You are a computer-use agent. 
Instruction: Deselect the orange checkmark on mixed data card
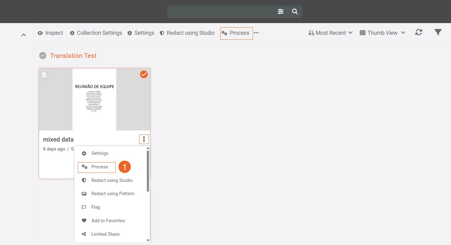tap(144, 74)
